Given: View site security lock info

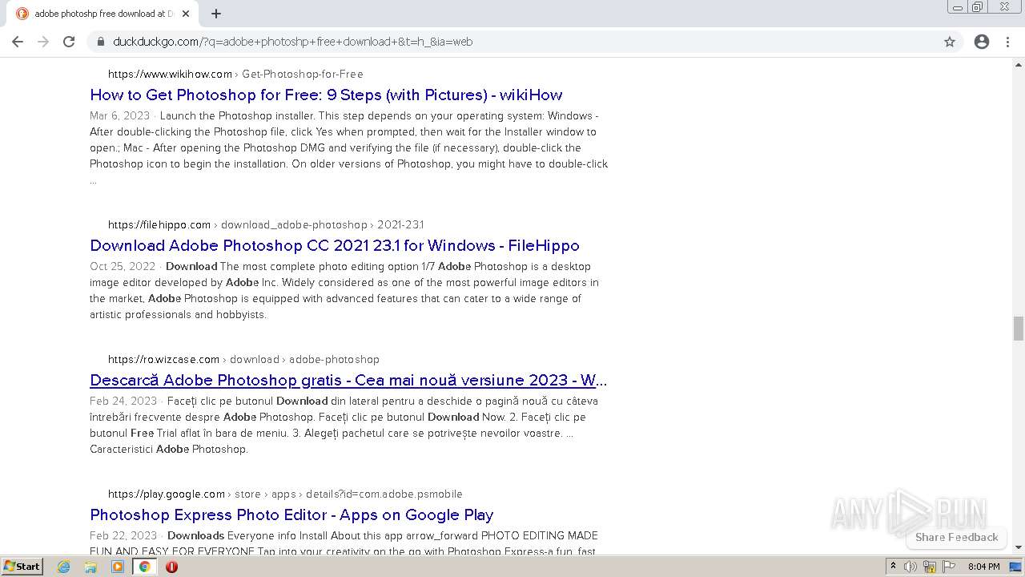Looking at the screenshot, I should coord(101,42).
